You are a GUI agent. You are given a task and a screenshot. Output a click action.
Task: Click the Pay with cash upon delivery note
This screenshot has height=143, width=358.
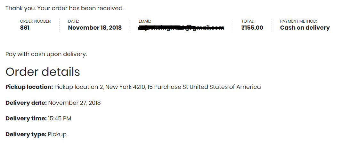[46, 54]
